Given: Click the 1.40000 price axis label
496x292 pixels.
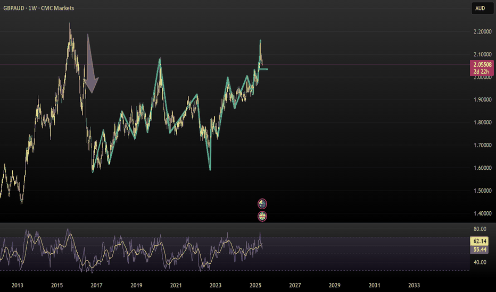Looking at the screenshot, I should [x=482, y=213].
